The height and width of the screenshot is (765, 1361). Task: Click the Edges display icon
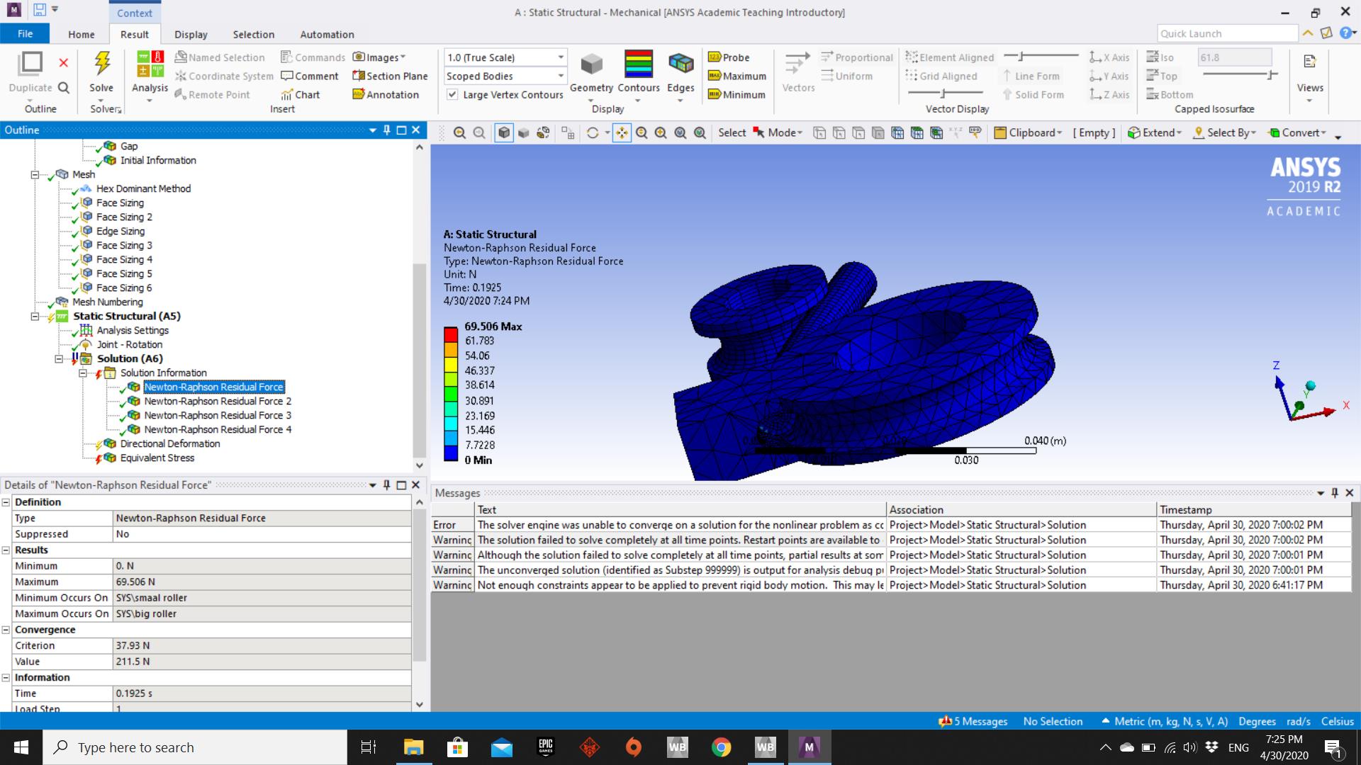click(x=680, y=64)
